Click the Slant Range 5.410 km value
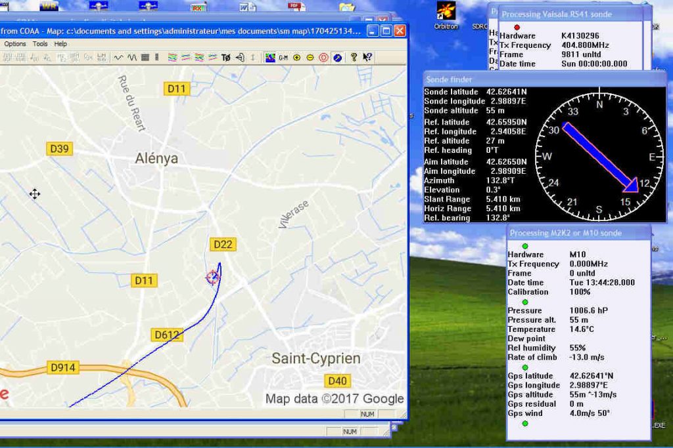 click(x=503, y=199)
